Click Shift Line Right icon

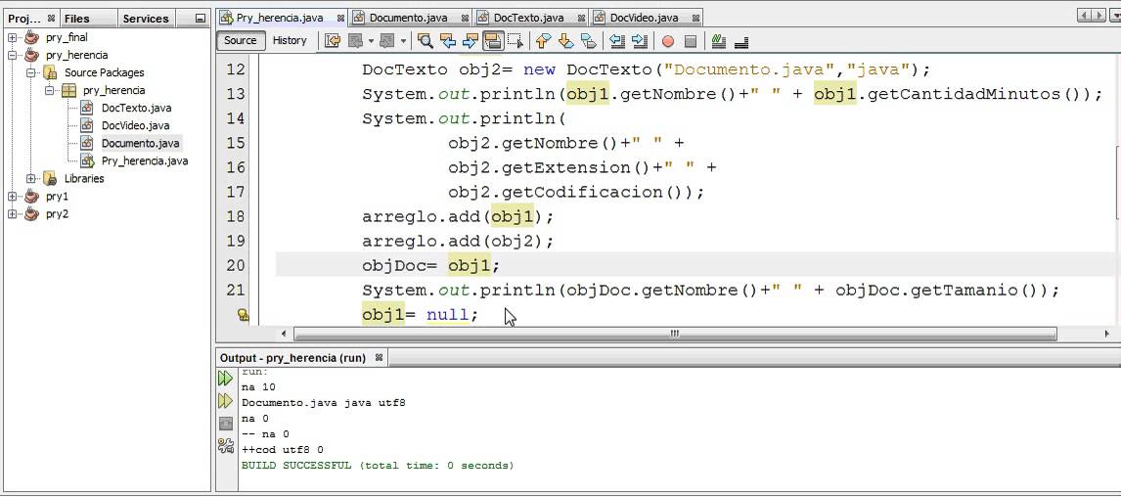tap(639, 41)
